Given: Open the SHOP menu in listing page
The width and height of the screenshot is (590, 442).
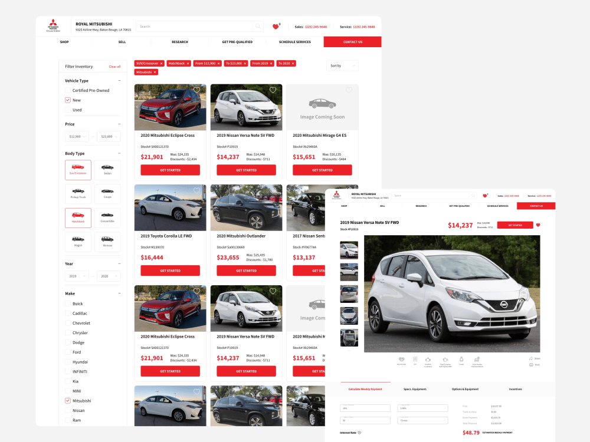Looking at the screenshot, I should (64, 42).
